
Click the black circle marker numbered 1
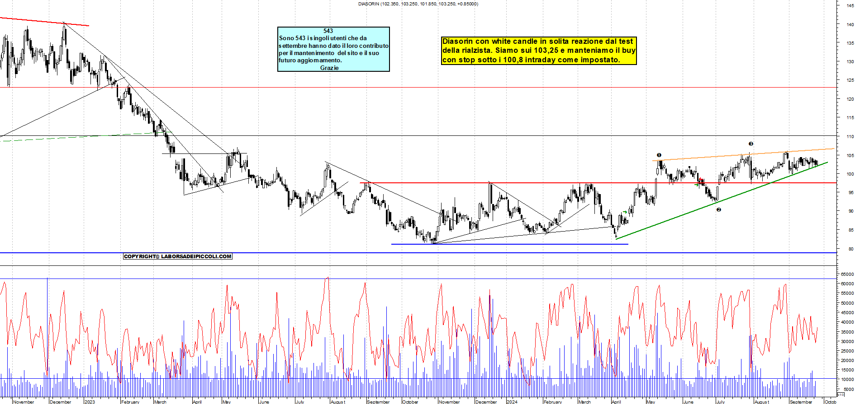click(659, 155)
